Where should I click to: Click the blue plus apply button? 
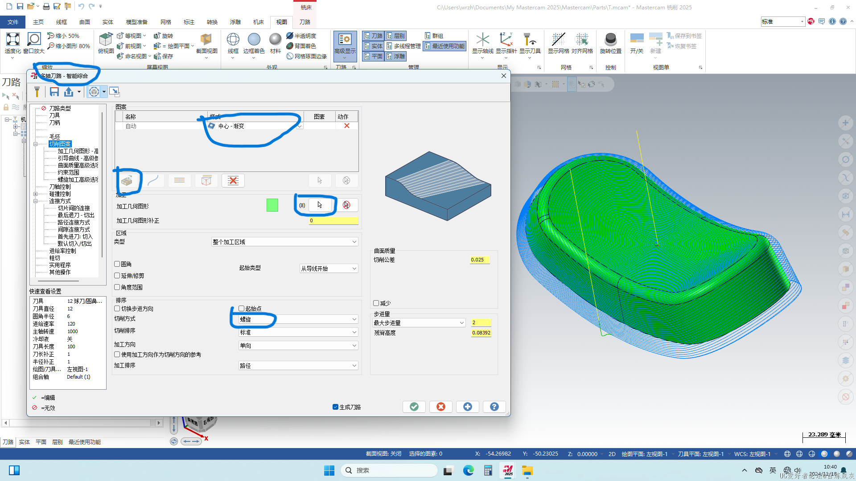(x=468, y=407)
